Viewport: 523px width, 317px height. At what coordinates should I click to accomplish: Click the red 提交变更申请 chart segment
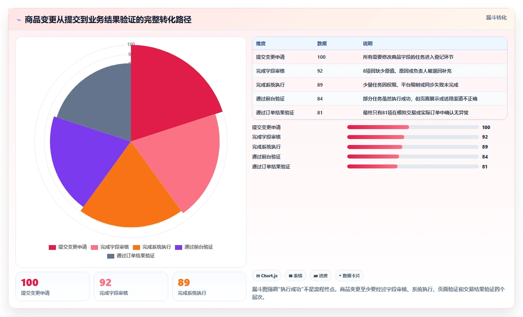pyautogui.click(x=167, y=91)
